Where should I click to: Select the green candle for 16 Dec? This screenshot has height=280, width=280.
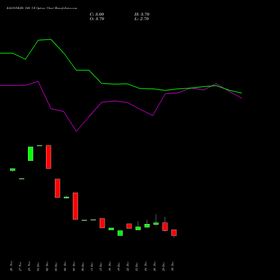click(x=111, y=229)
